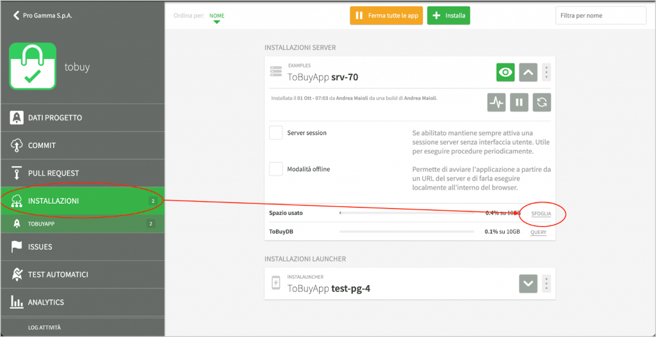
Task: Click the Installazioni cloud network icon
Action: 16,201
